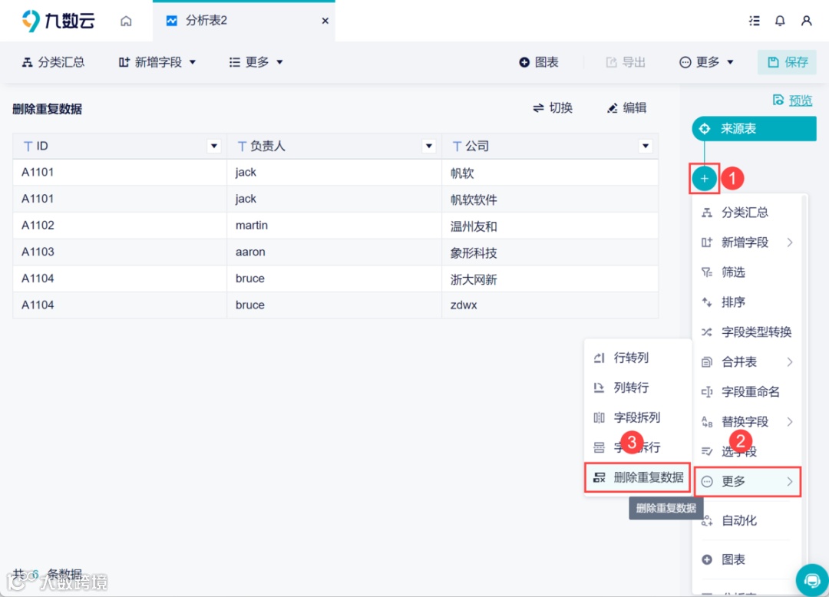Click the 保存 button

(788, 62)
